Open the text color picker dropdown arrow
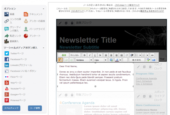This screenshot has height=115, width=170. pos(120,60)
